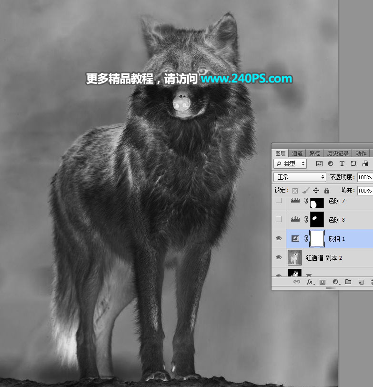Open new adjustment layer menu
Viewport: 373px width, 387px height.
[335, 282]
